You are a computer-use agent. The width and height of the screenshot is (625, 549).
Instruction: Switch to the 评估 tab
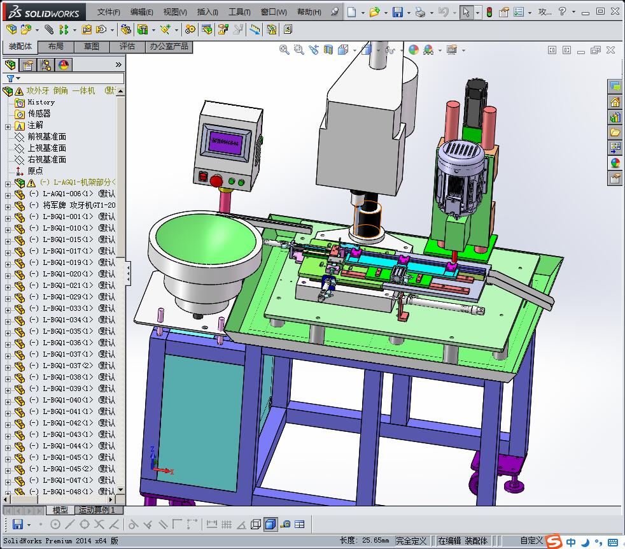(x=127, y=46)
